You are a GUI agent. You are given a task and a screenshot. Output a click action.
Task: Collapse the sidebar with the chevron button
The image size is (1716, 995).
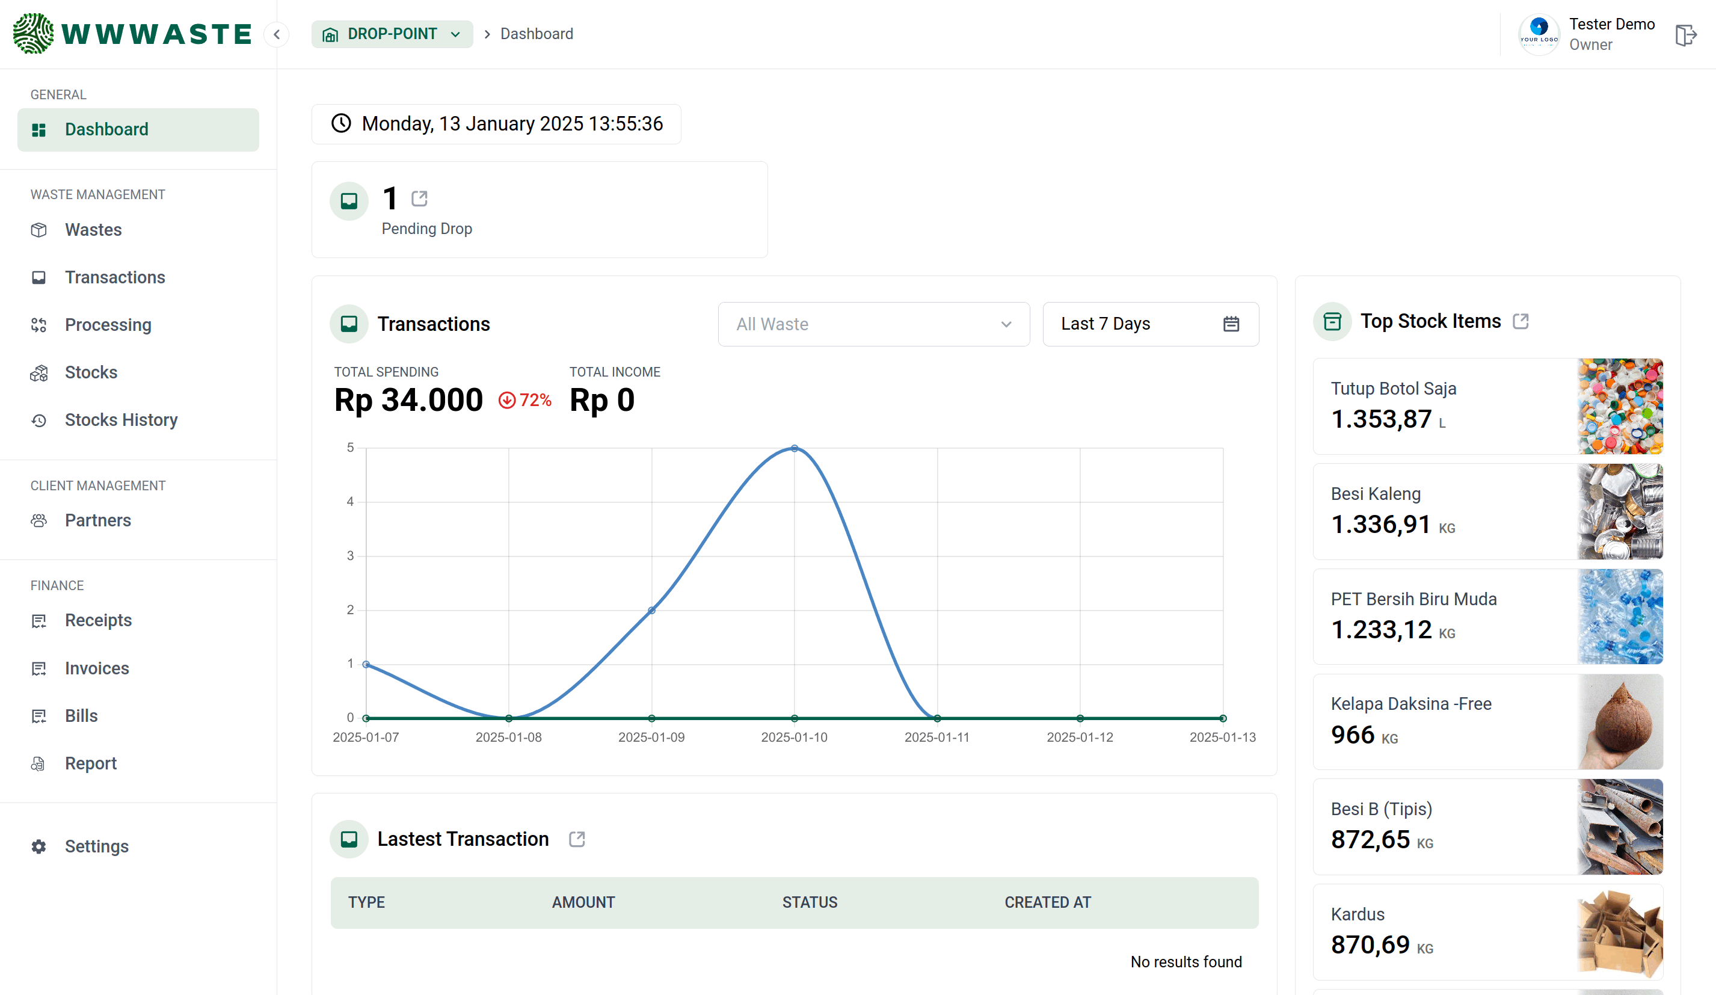(277, 34)
